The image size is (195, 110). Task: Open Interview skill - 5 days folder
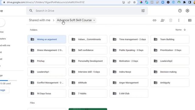[x=88, y=72]
